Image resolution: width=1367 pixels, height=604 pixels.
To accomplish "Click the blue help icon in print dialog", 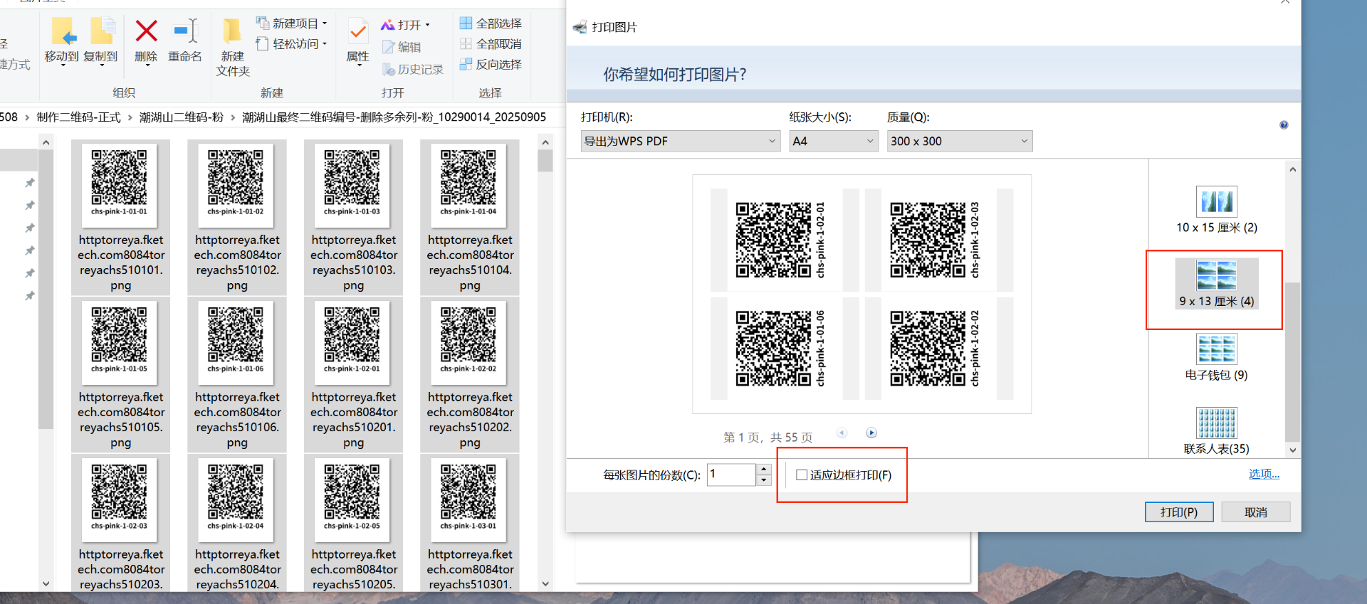I will click(1284, 125).
